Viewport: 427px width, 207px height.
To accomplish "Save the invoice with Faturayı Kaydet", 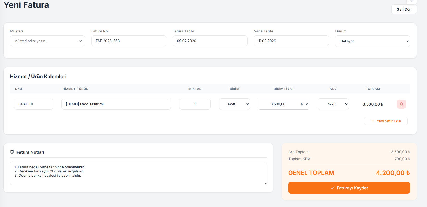I will pos(349,188).
